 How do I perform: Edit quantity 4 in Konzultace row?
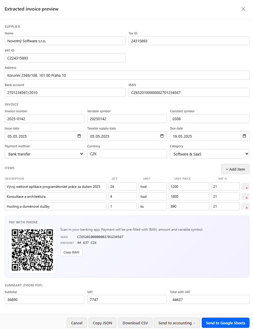click(x=122, y=196)
